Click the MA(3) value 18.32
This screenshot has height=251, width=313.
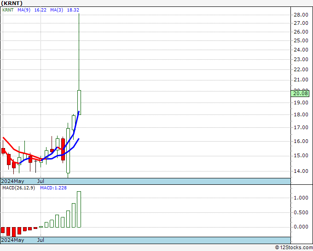tap(73, 10)
